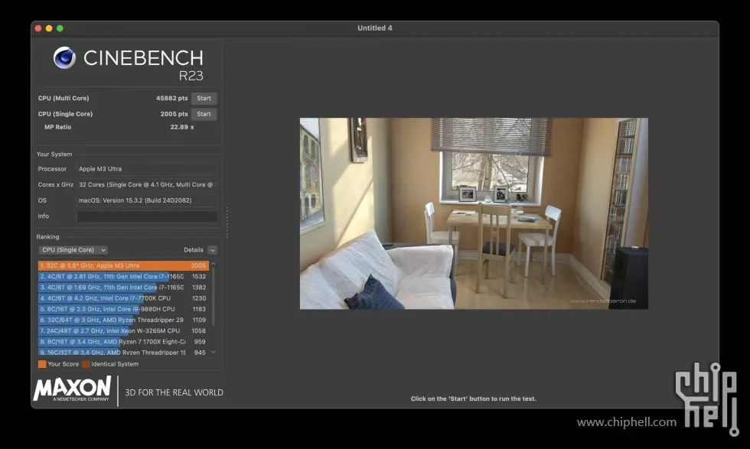Viewport: 750px width, 449px height.
Task: Click the window title Untitled 4
Action: click(375, 28)
